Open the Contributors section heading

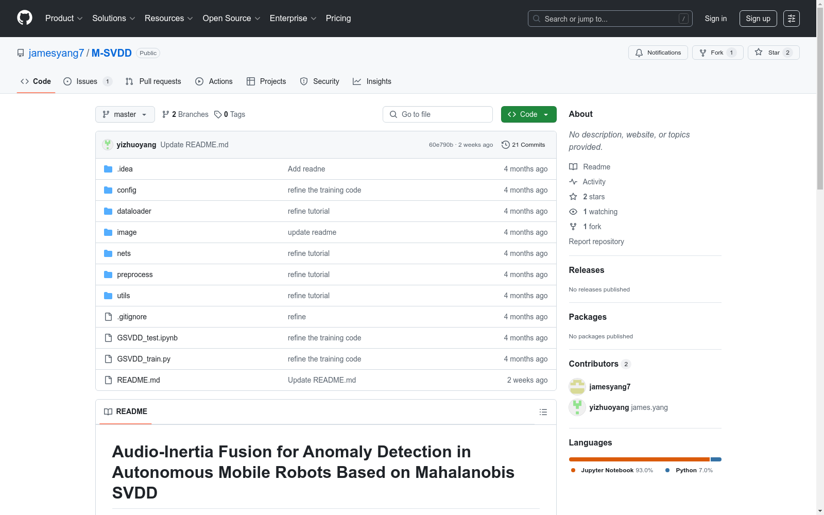(x=593, y=364)
